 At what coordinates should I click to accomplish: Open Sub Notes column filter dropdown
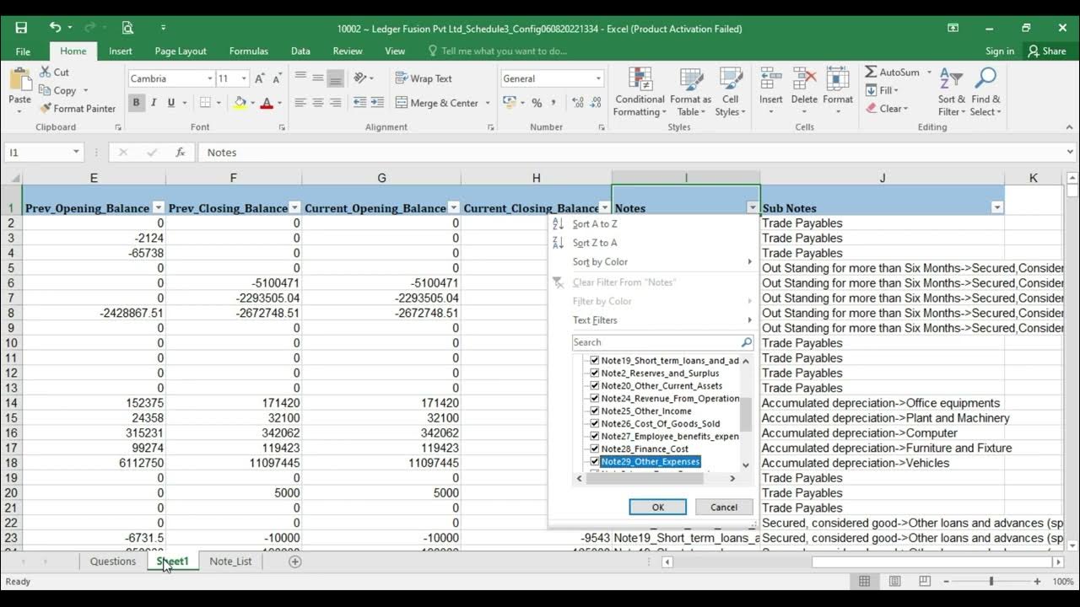(x=997, y=208)
